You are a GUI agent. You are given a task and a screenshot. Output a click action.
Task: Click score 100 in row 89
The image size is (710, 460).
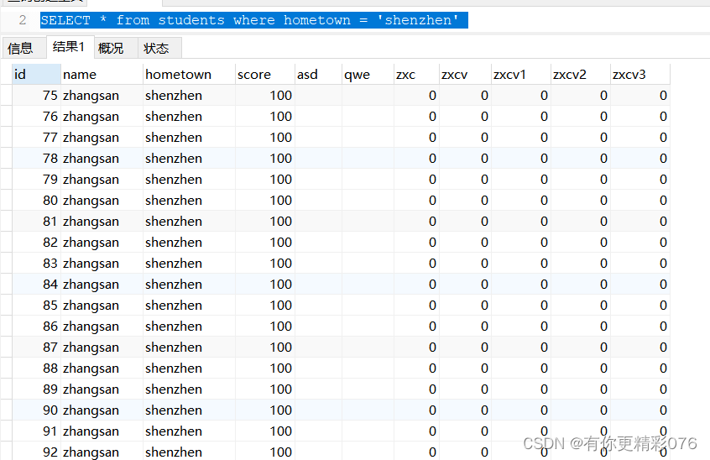point(265,389)
